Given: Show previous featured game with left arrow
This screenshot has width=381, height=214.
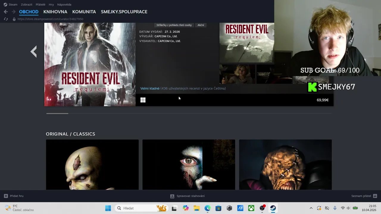Looking at the screenshot, I should point(34,51).
